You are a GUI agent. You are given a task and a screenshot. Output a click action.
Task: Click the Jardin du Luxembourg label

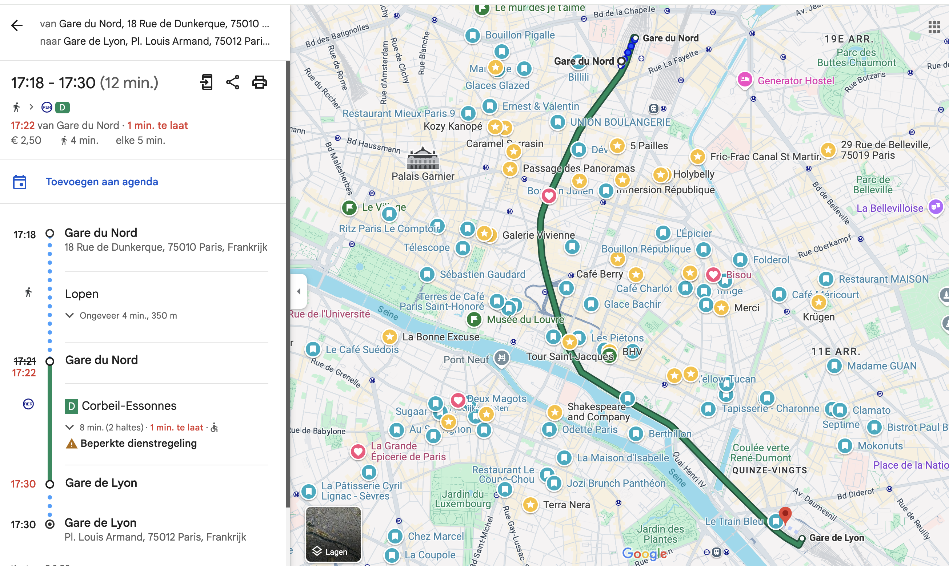[x=463, y=499]
